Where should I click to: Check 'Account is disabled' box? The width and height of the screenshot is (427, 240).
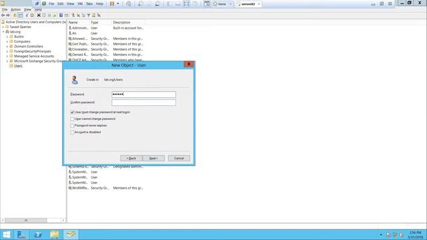pos(72,133)
